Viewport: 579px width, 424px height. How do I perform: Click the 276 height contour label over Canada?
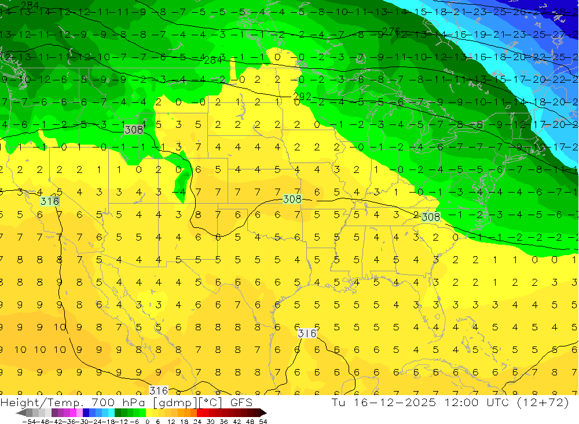pos(391,31)
